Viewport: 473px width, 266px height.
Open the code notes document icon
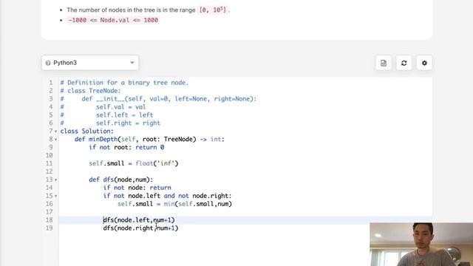384,63
